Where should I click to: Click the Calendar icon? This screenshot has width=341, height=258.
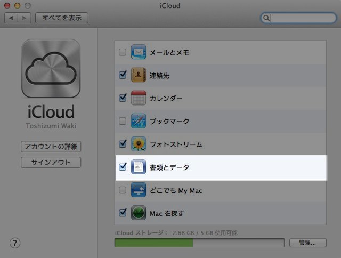139,98
